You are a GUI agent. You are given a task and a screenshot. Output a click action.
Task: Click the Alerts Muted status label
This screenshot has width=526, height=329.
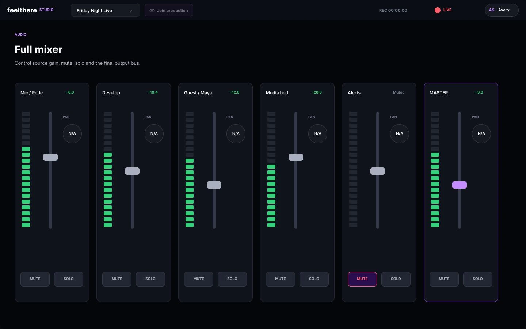click(x=399, y=92)
